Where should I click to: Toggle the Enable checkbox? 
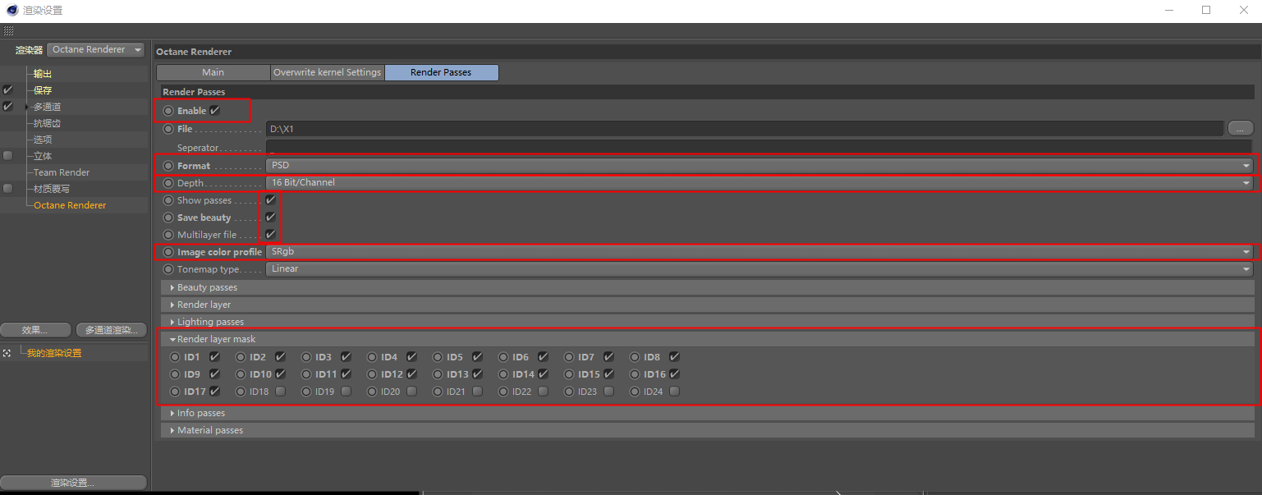[215, 110]
